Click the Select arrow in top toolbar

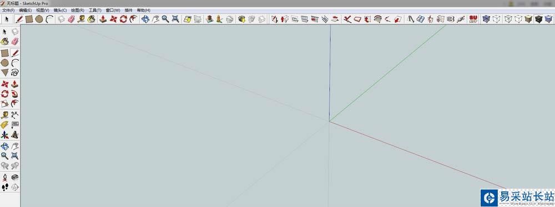(x=7, y=19)
